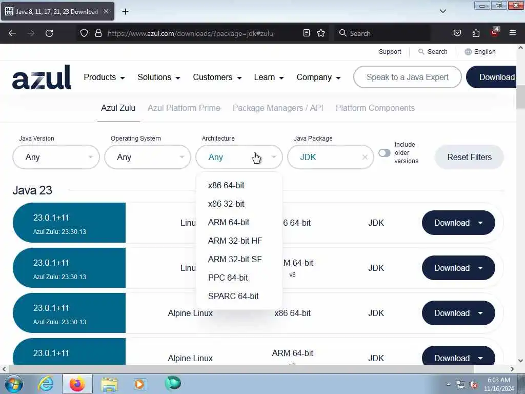Viewport: 525px width, 394px height.
Task: Click the header Download button
Action: (491, 77)
